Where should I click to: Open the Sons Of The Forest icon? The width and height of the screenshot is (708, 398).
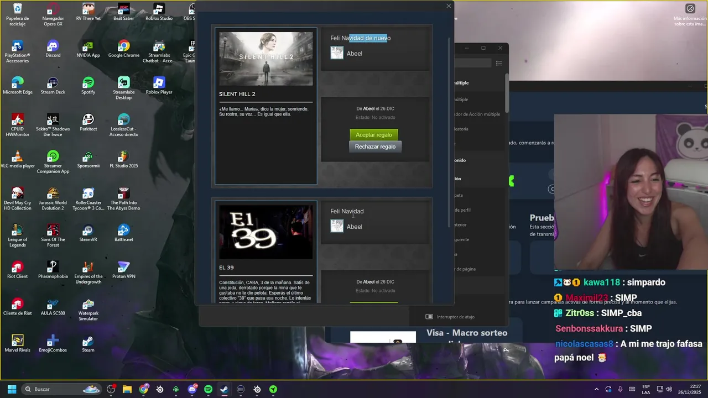click(53, 236)
